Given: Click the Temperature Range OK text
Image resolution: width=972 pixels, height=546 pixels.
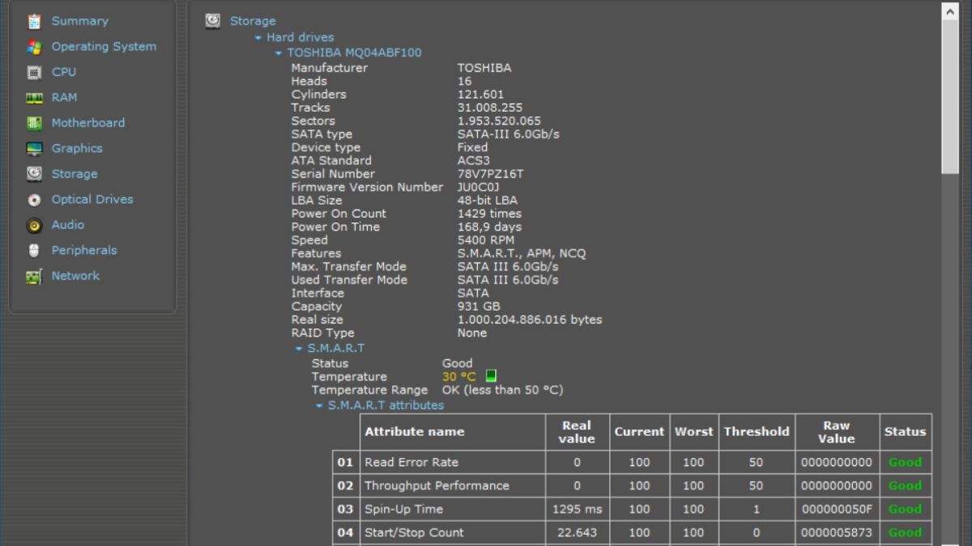Looking at the screenshot, I should (x=502, y=390).
